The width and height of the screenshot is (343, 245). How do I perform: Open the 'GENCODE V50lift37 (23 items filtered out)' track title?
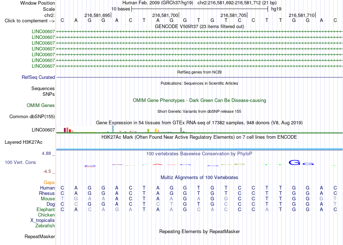pyautogui.click(x=199, y=26)
